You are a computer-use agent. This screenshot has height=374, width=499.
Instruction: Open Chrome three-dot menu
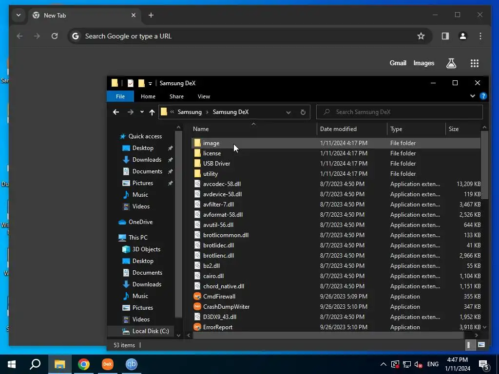tap(480, 36)
